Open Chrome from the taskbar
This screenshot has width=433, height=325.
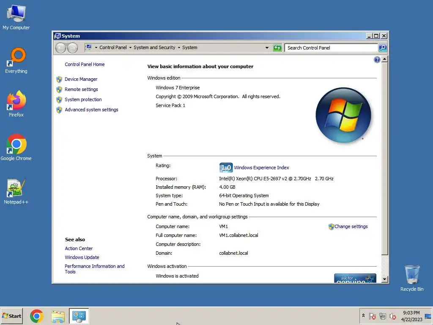pyautogui.click(x=37, y=316)
